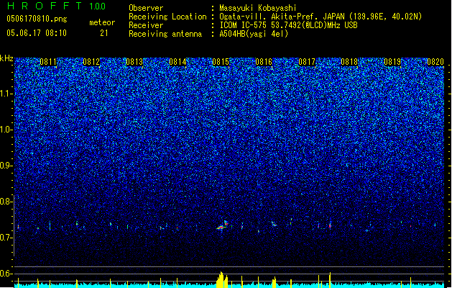The width and height of the screenshot is (452, 288).
Task: Click the 'meteor' count label
Action: [102, 22]
